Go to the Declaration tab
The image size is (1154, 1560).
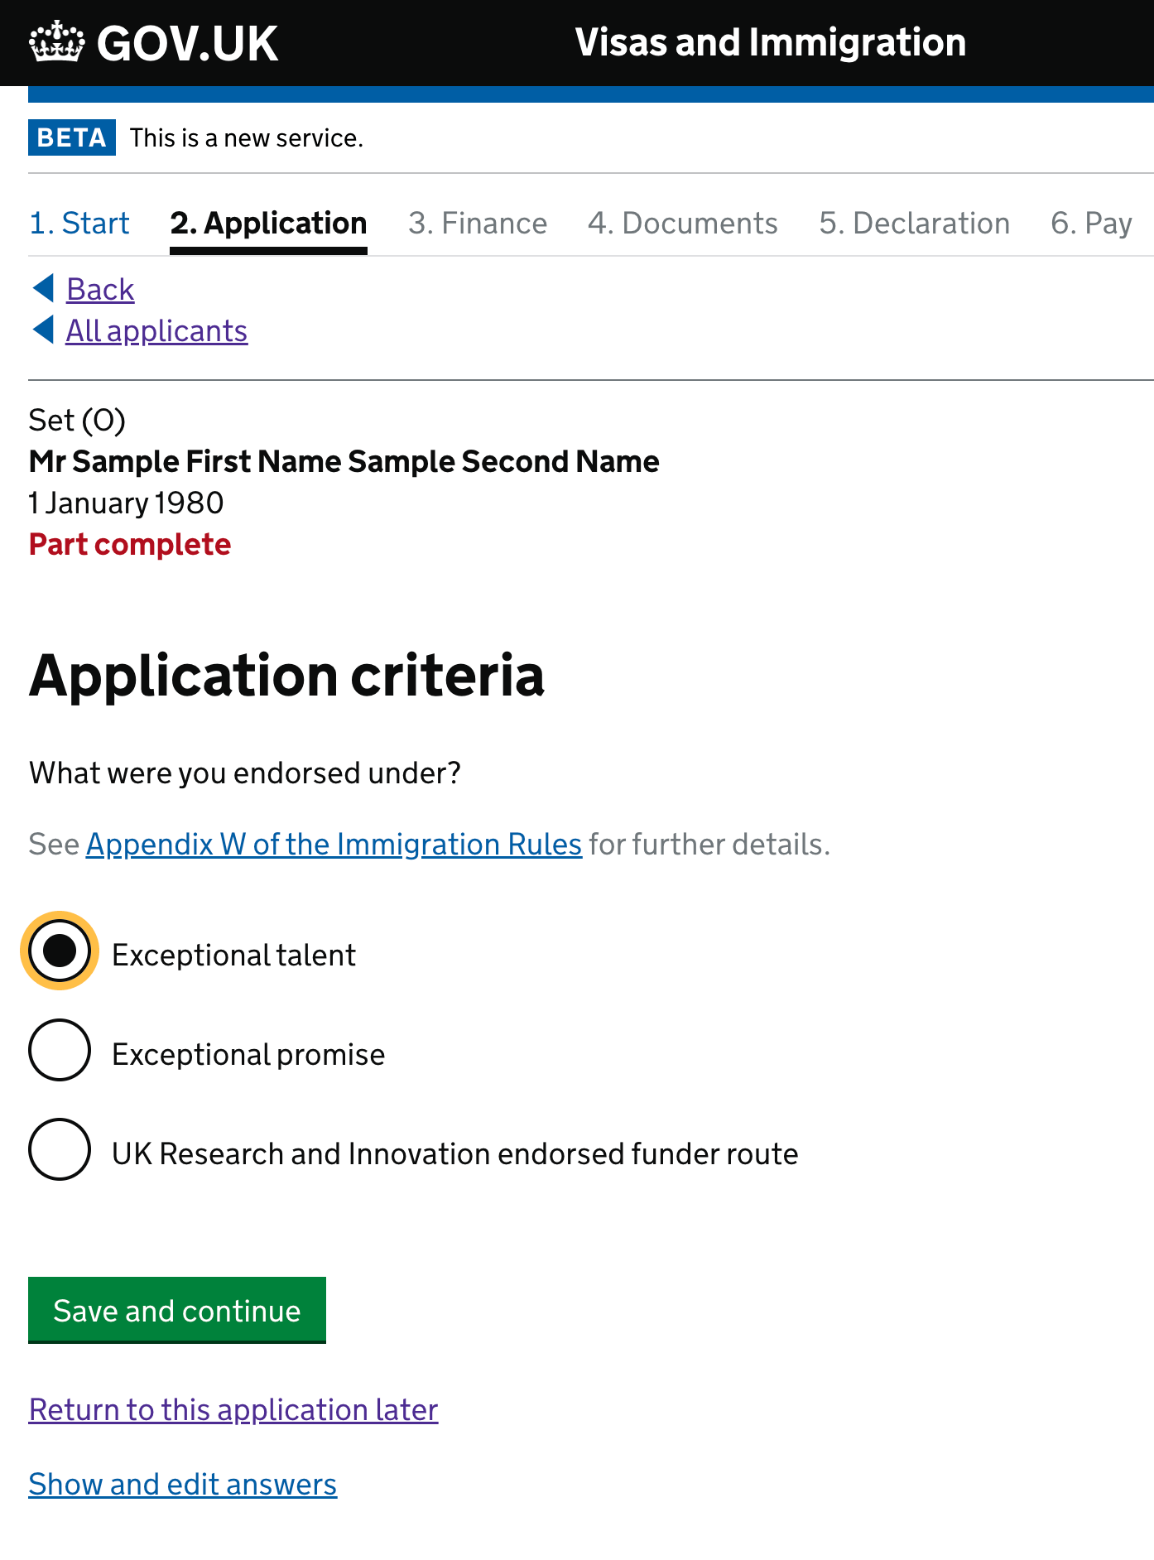[x=915, y=223]
